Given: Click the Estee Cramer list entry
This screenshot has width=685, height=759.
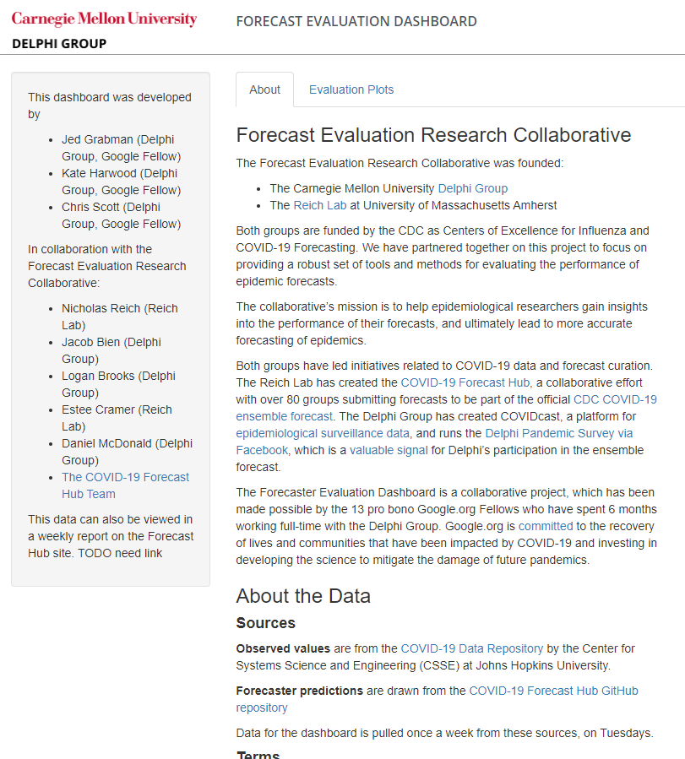Looking at the screenshot, I should point(117,418).
